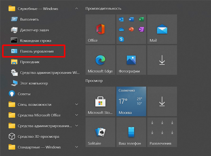Expand Стандартные — Windows folder chevron
211x156 pixels.
pos(77,147)
